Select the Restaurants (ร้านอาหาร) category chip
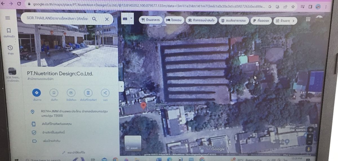 151,20
